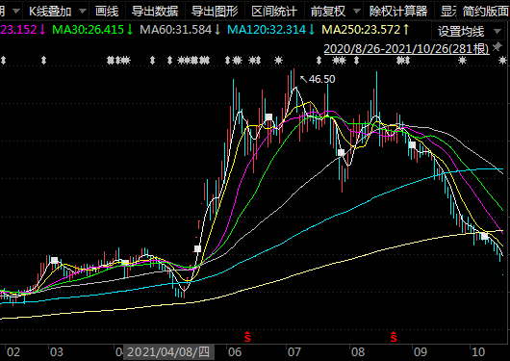
Task: Click the white square marker at the March peak
Action: coord(54,260)
